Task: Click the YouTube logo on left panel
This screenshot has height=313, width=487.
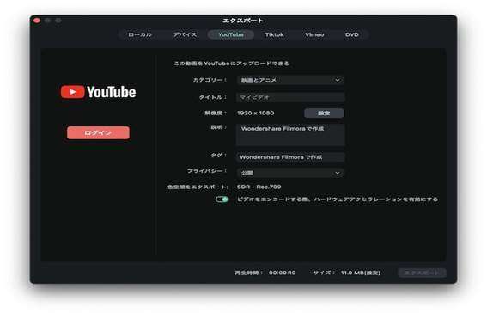Action: (98, 92)
